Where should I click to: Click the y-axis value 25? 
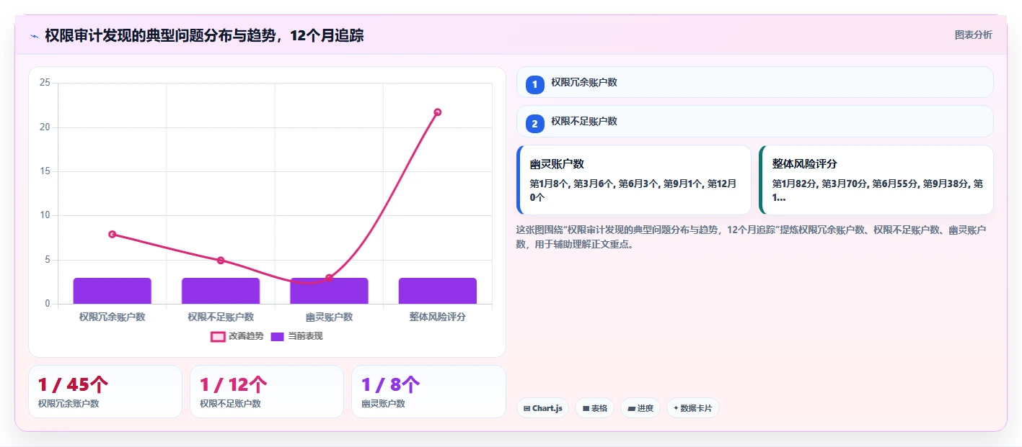pyautogui.click(x=45, y=83)
